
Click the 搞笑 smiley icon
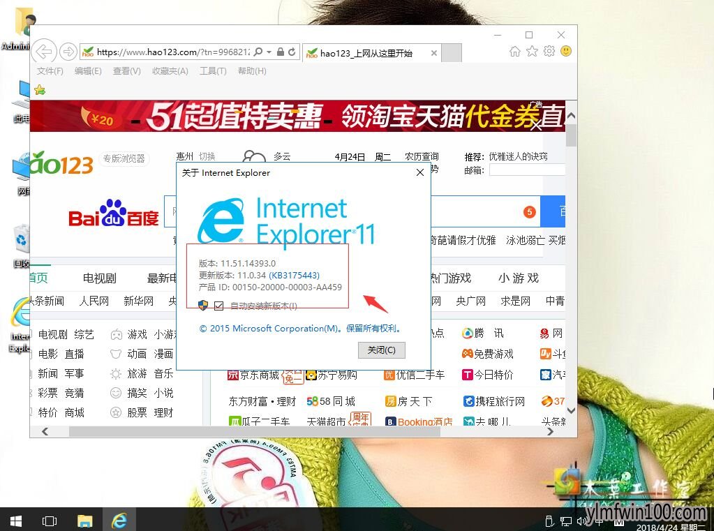click(116, 393)
